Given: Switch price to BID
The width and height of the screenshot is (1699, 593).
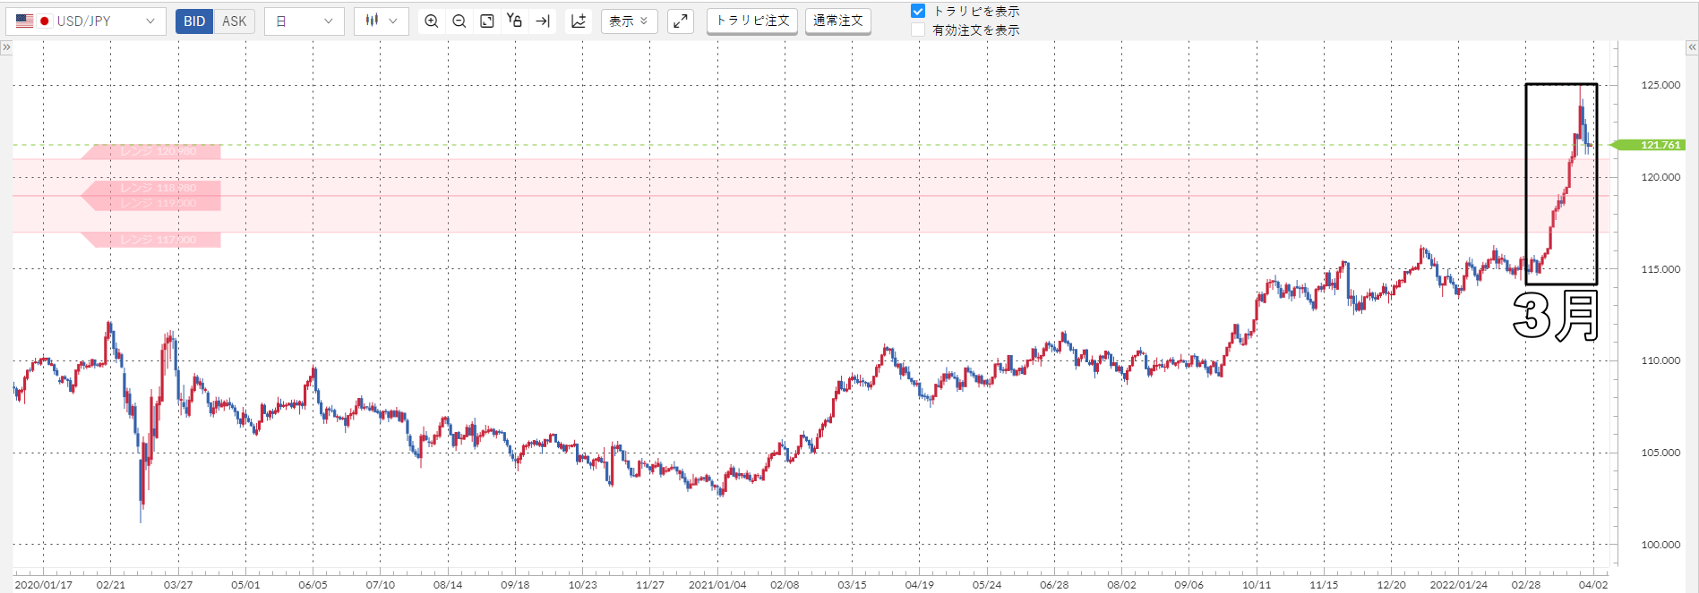Looking at the screenshot, I should (194, 21).
